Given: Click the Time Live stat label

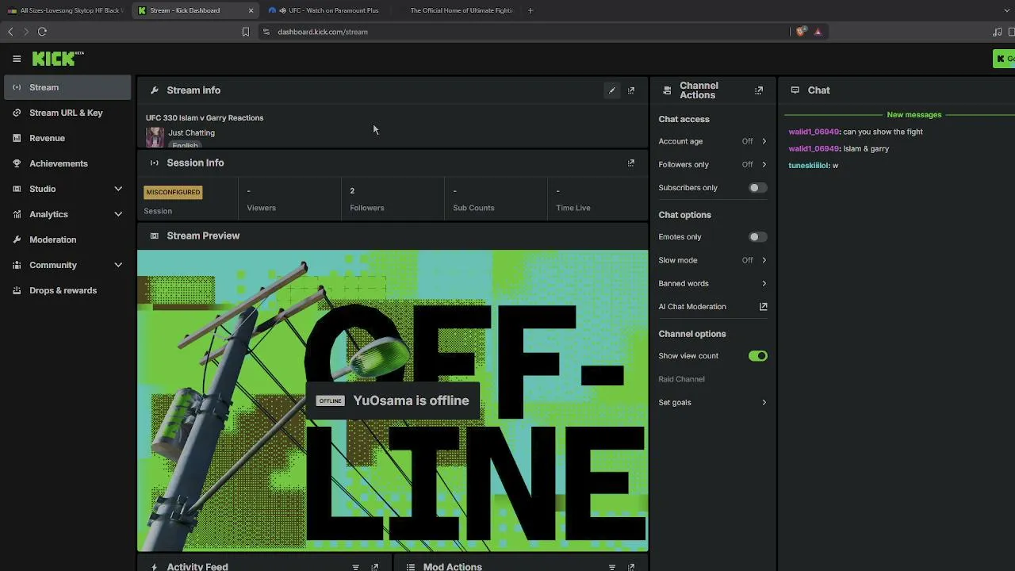Looking at the screenshot, I should click(573, 208).
